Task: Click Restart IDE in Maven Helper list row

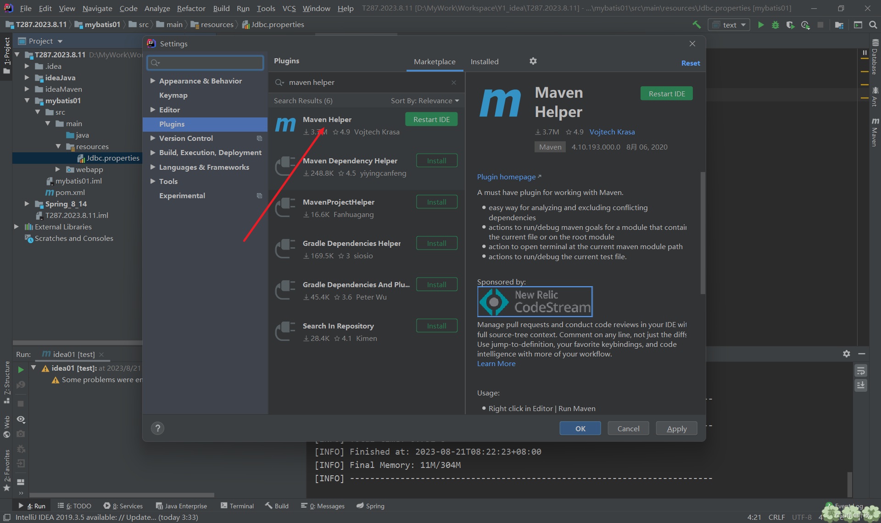Action: point(431,119)
